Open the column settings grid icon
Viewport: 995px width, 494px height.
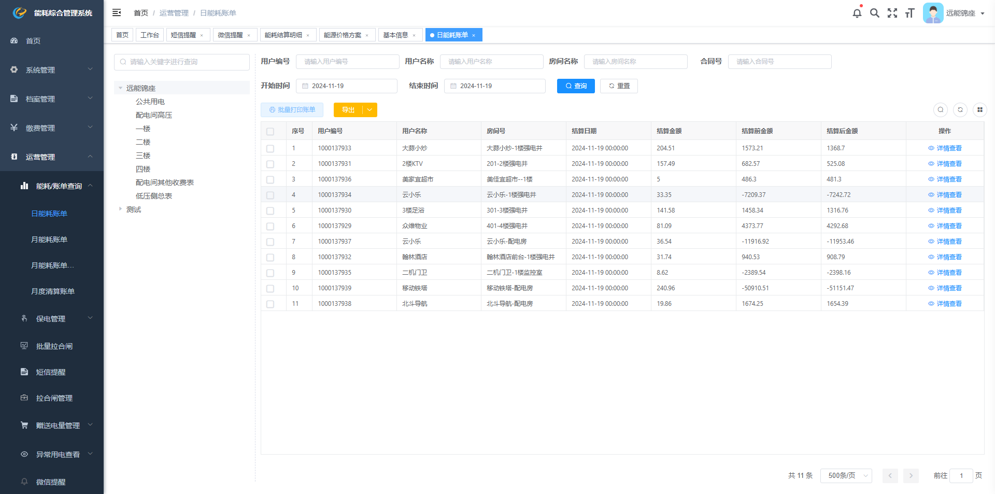pos(979,110)
